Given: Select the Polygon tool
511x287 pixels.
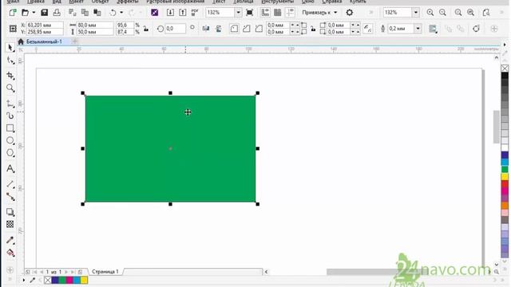Looking at the screenshot, I should click(10, 153).
